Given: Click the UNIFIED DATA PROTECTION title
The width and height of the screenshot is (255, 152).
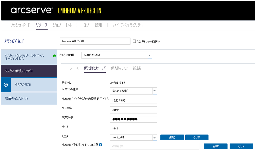Looking at the screenshot, I should (x=80, y=11).
